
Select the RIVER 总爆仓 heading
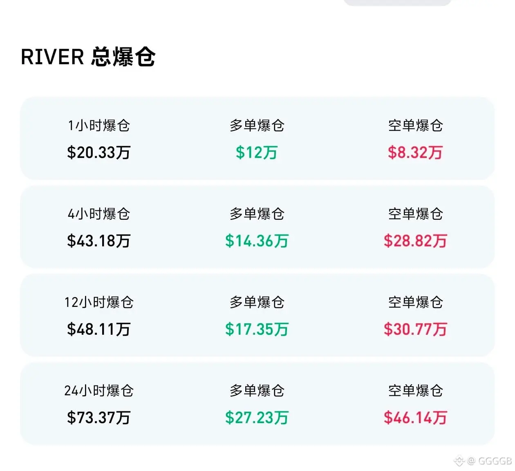(x=88, y=57)
